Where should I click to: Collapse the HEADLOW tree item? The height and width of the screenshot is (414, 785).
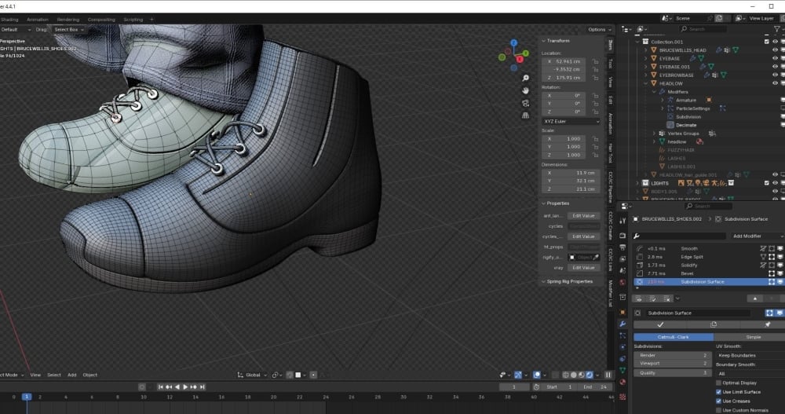pos(646,83)
